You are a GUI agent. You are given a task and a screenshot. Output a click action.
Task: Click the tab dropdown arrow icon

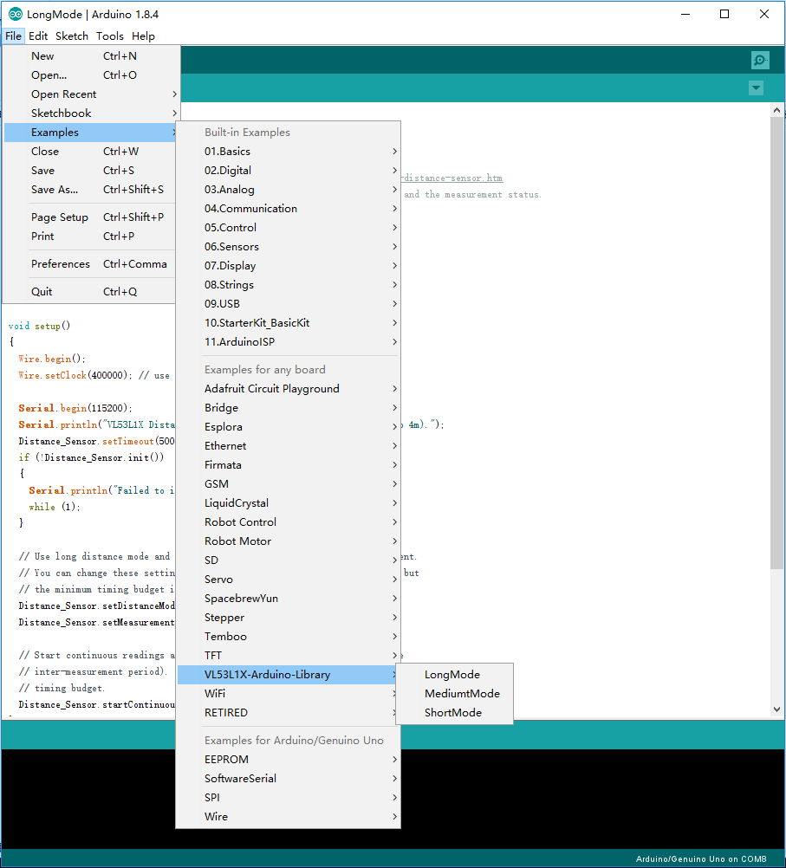(756, 88)
